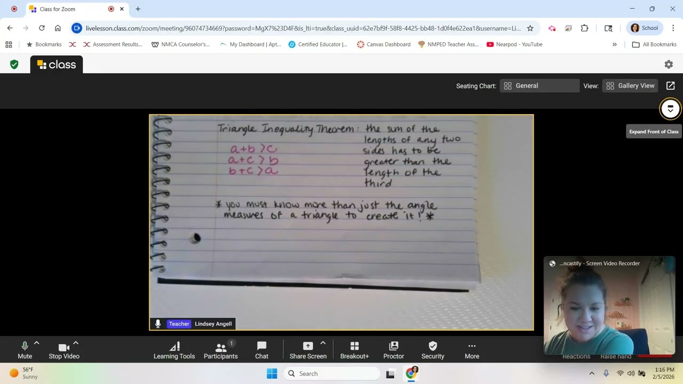Start Share Screen
Viewport: 683px width, 384px height.
308,350
